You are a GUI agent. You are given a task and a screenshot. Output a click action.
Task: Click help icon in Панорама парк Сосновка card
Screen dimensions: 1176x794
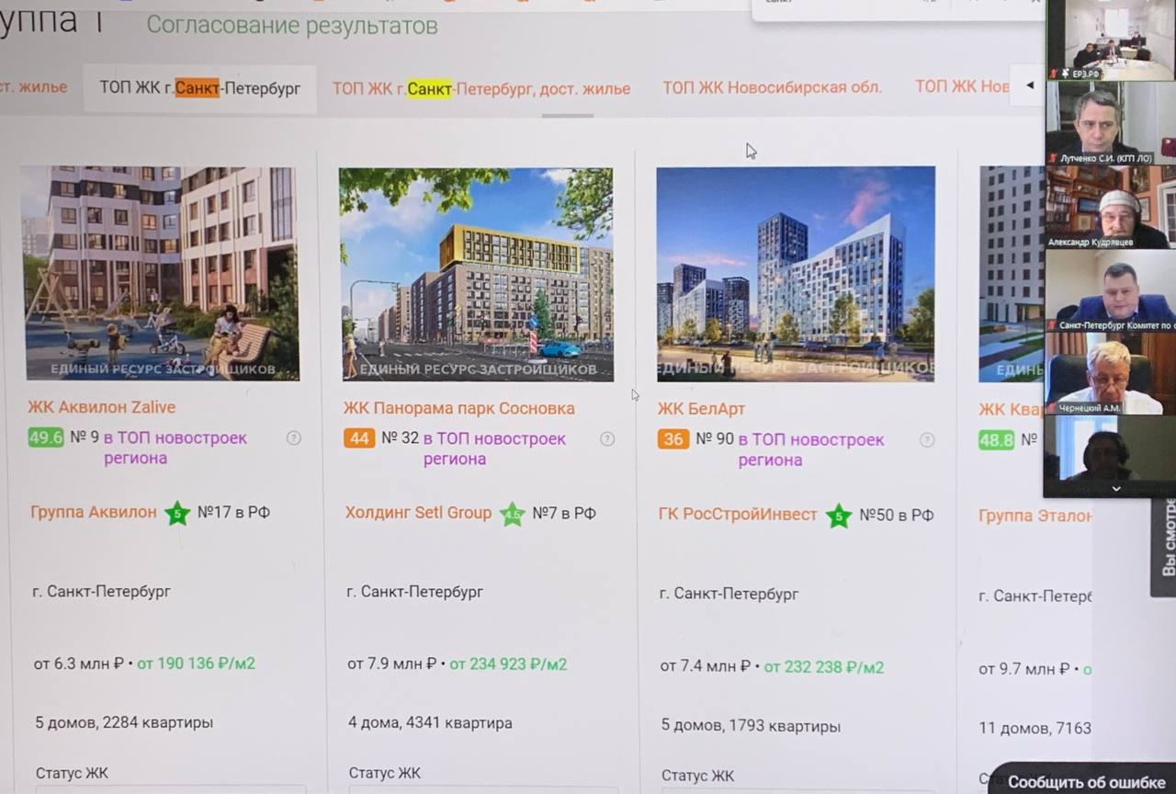(x=607, y=438)
